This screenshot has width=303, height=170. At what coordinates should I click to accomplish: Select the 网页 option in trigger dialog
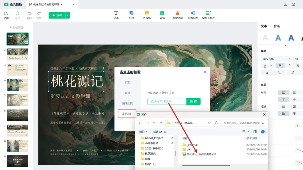127,93
